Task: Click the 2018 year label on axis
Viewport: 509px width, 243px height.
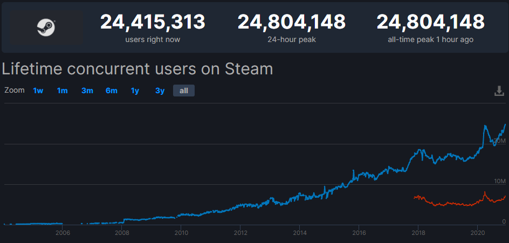Action: pos(418,233)
